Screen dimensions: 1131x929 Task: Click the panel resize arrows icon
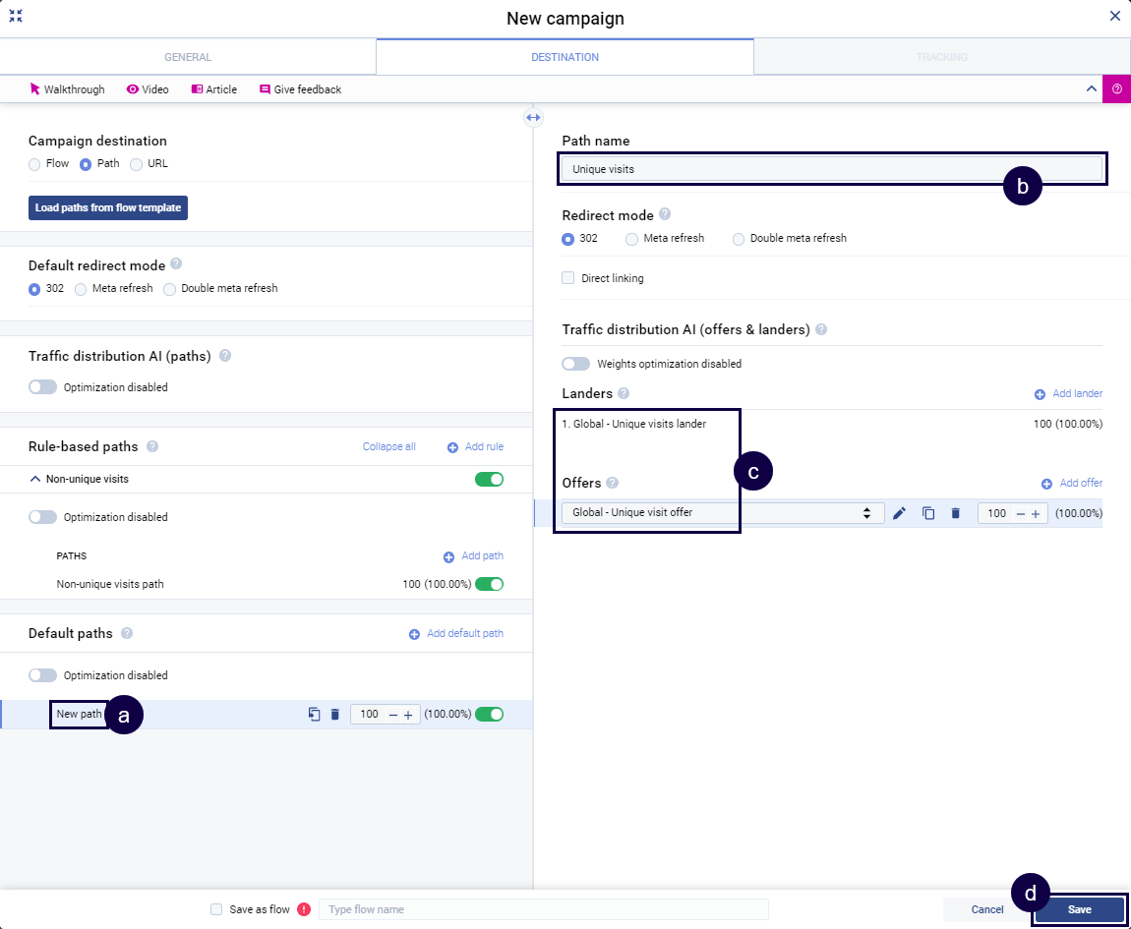tap(533, 117)
